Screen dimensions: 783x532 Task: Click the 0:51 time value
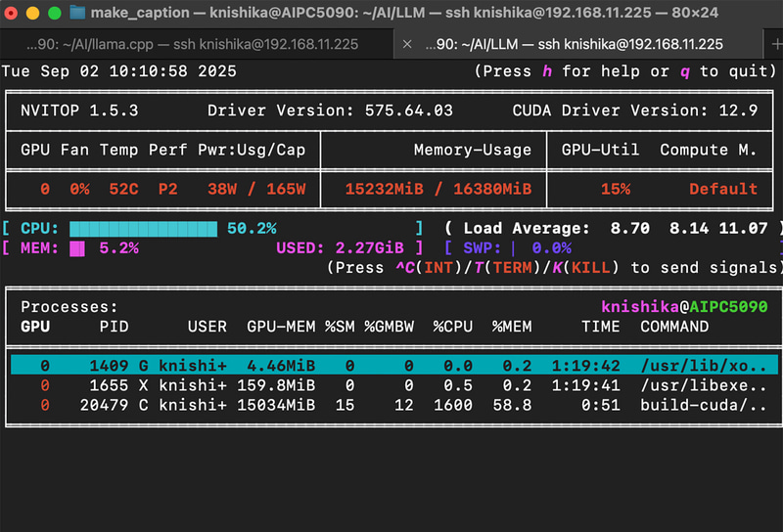[x=600, y=405]
